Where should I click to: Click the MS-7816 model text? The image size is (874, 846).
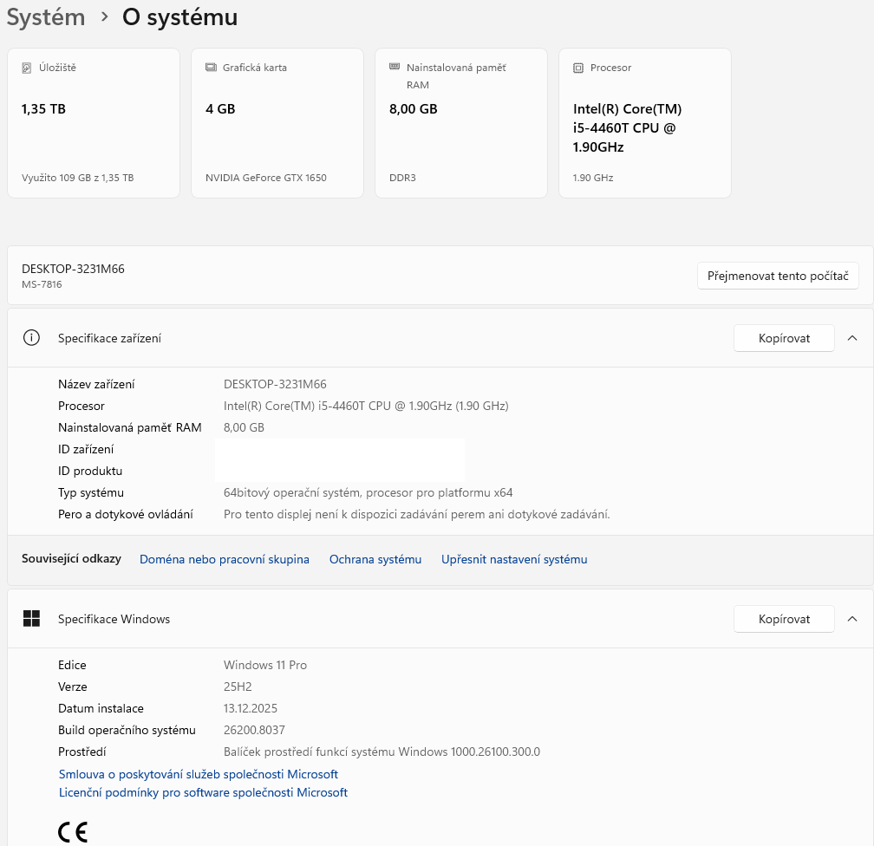tap(42, 284)
